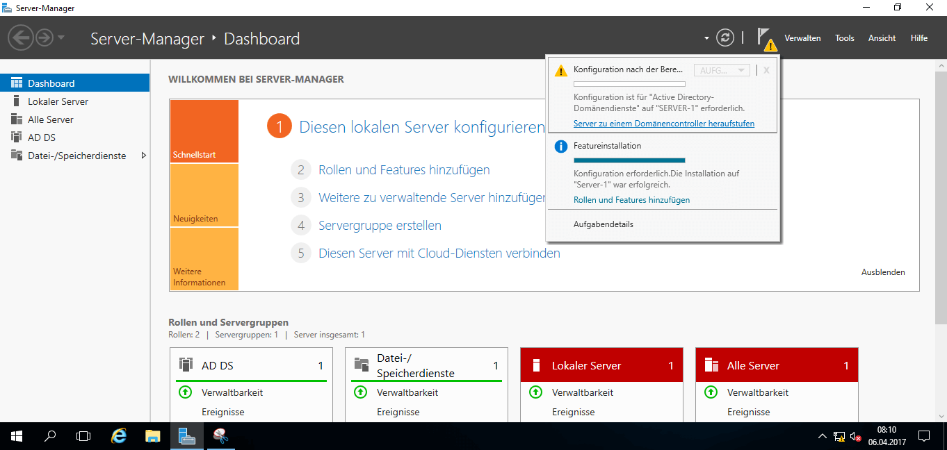Screen dimensions: 947x450
Task: Select the Neuigkeiten tile
Action: pyautogui.click(x=204, y=195)
